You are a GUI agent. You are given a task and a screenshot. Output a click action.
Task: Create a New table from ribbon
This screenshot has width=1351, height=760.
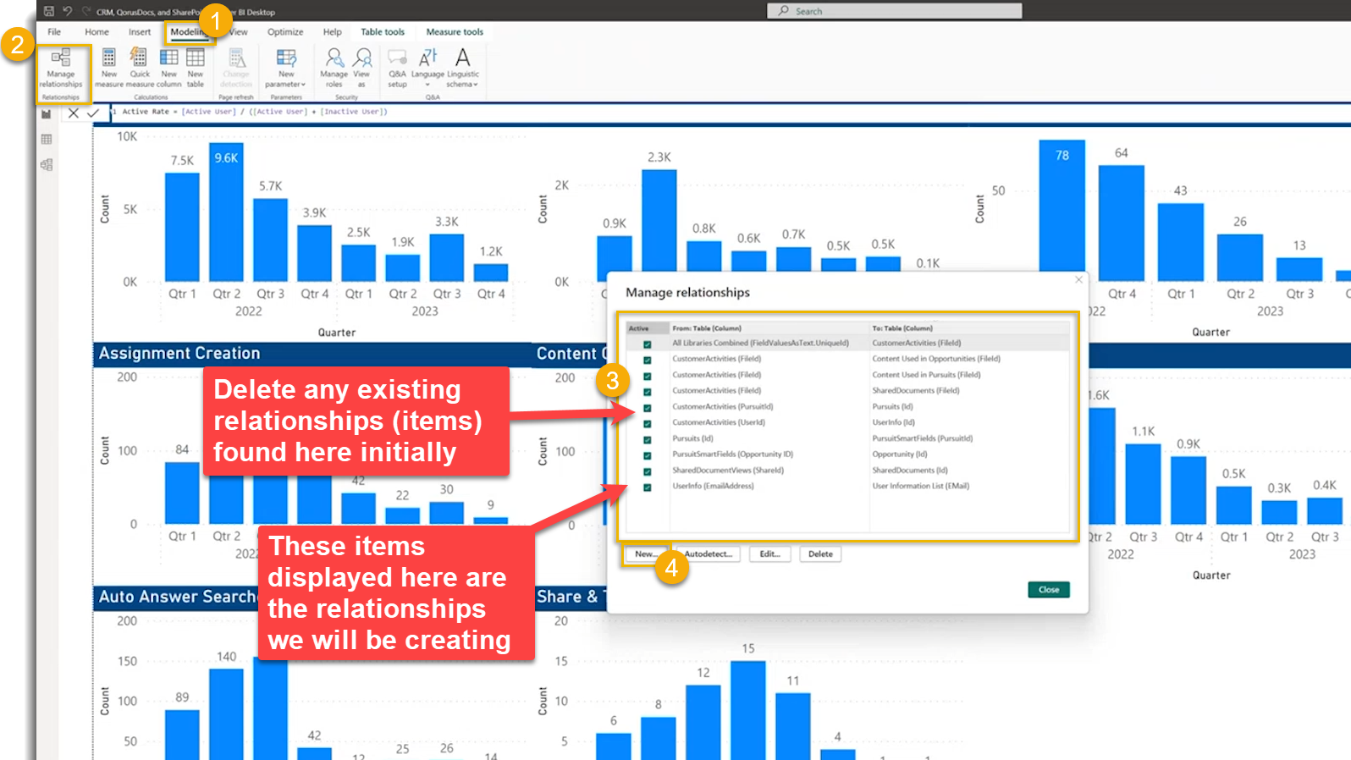tap(196, 68)
